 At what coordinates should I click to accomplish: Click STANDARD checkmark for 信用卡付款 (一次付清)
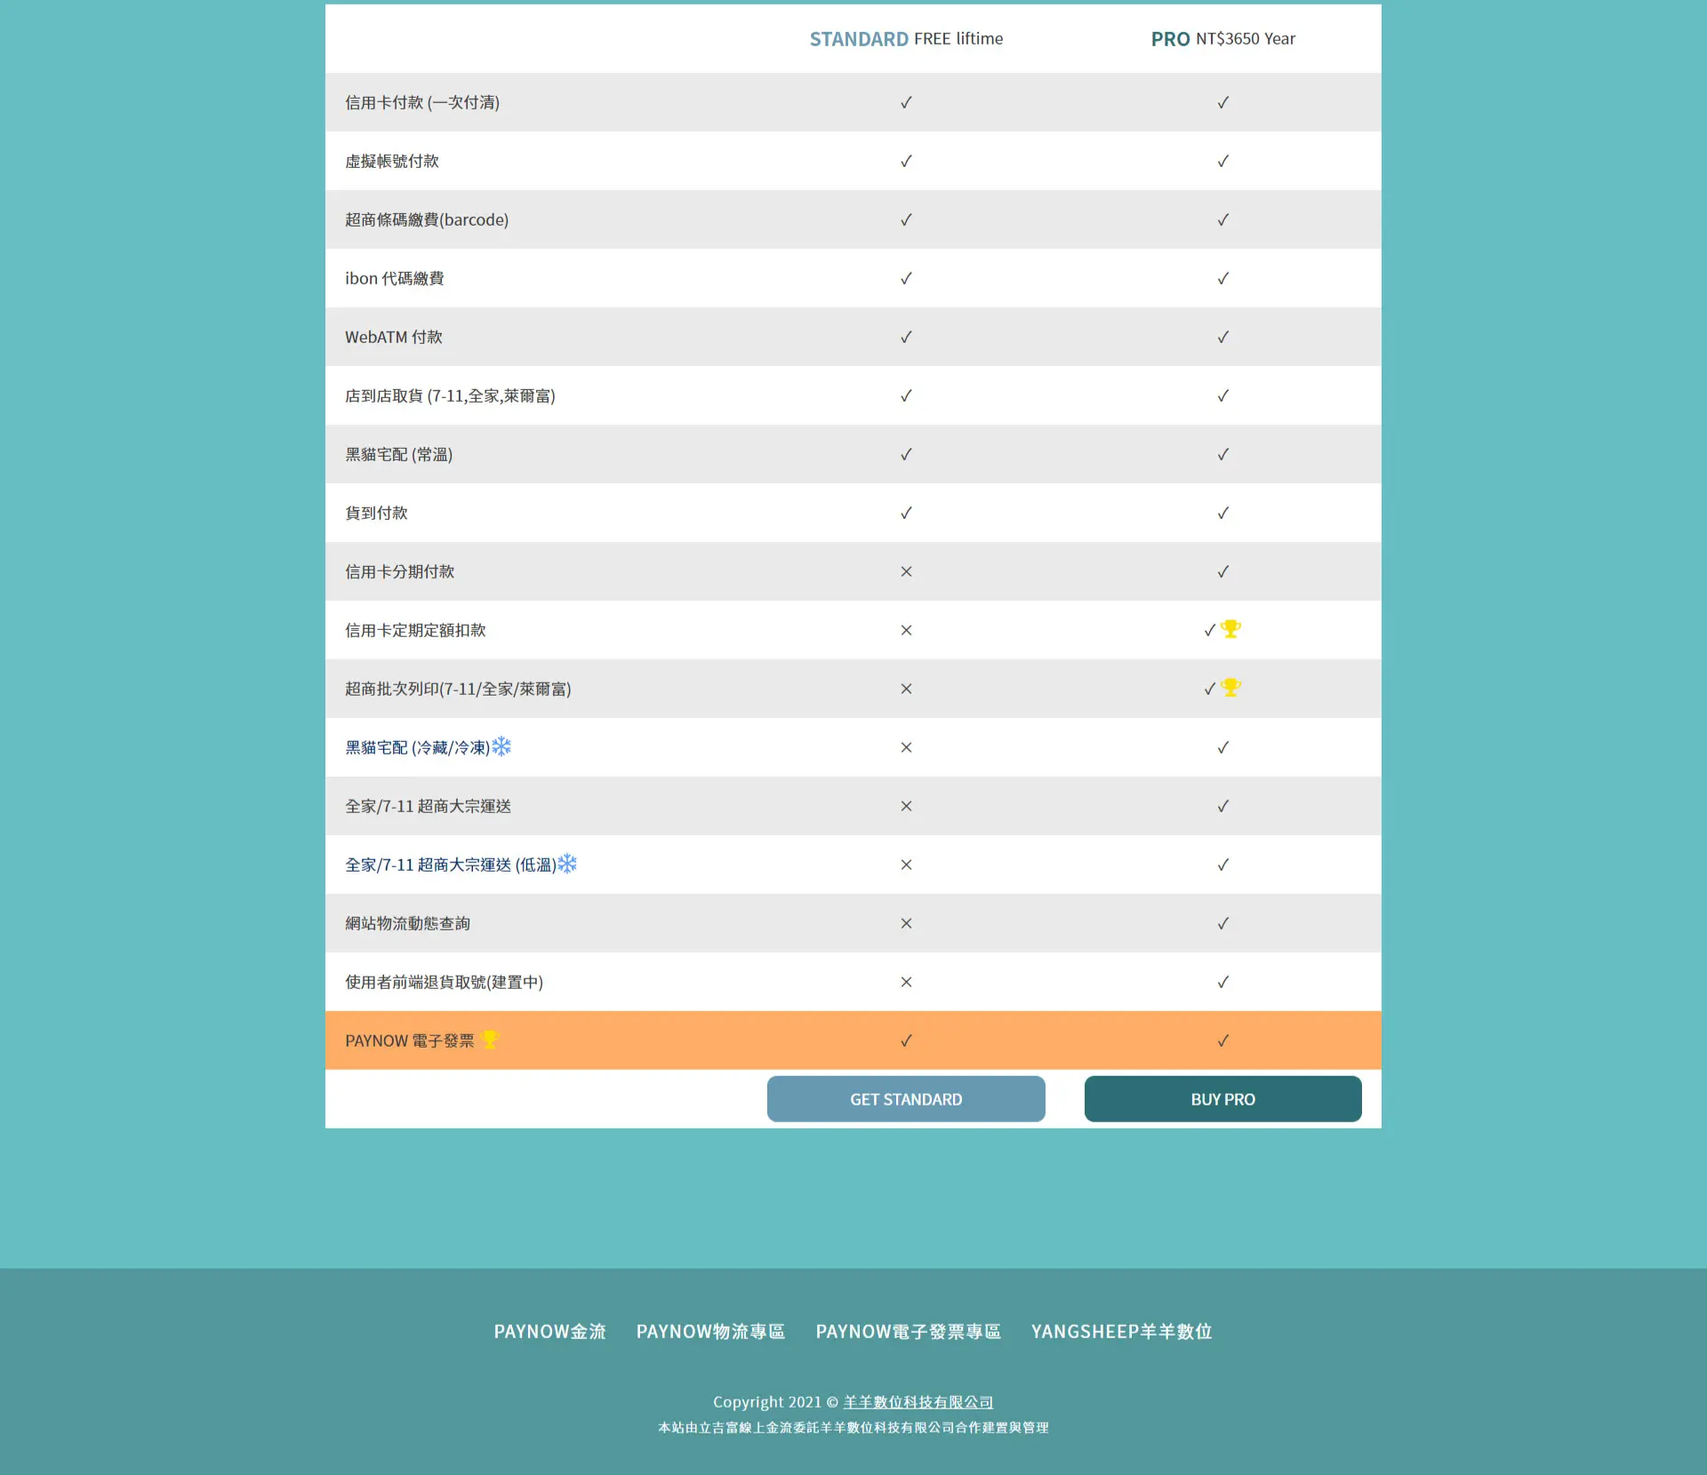coord(906,102)
